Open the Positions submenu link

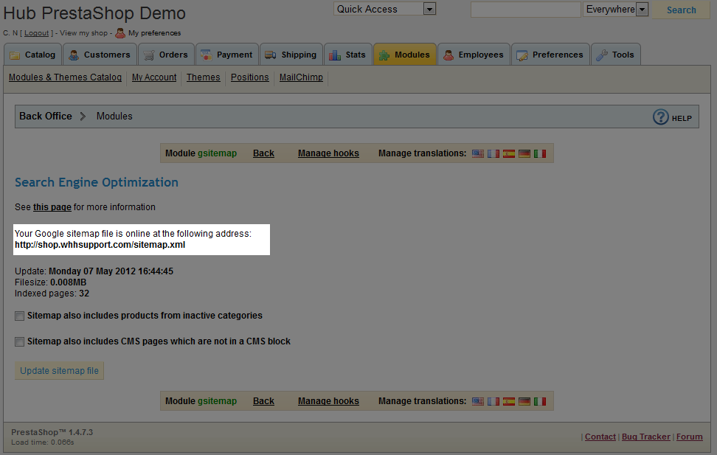[x=249, y=77]
